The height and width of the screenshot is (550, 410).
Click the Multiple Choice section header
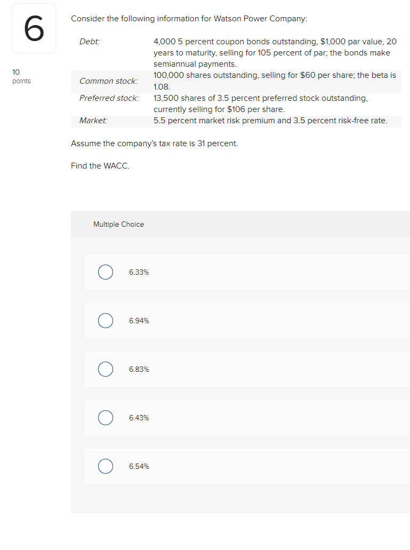[118, 224]
